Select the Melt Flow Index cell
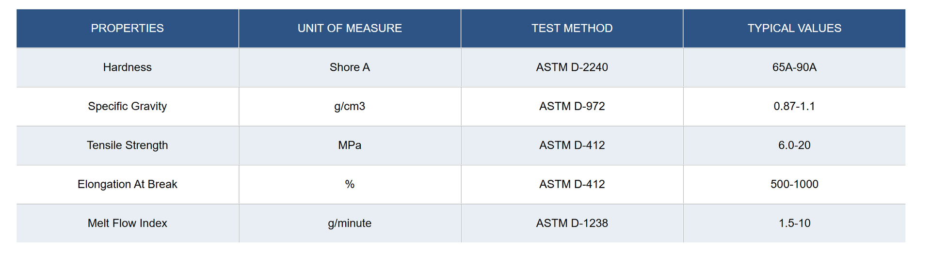The width and height of the screenshot is (931, 255). [x=128, y=223]
